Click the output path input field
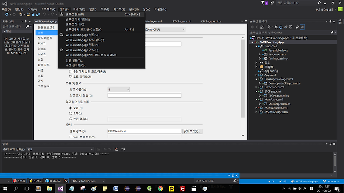344x193 pixels. pyautogui.click(x=144, y=131)
